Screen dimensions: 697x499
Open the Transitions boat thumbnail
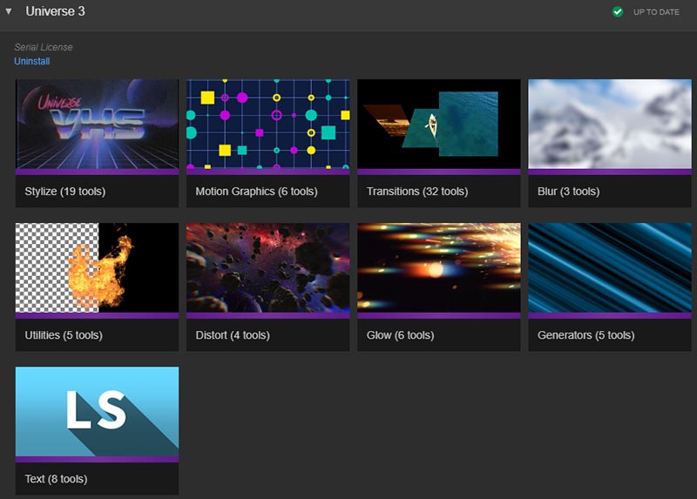[439, 124]
